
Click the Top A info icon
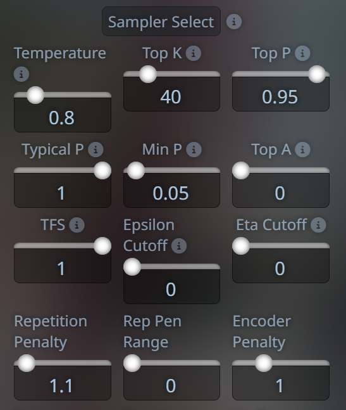coord(302,150)
